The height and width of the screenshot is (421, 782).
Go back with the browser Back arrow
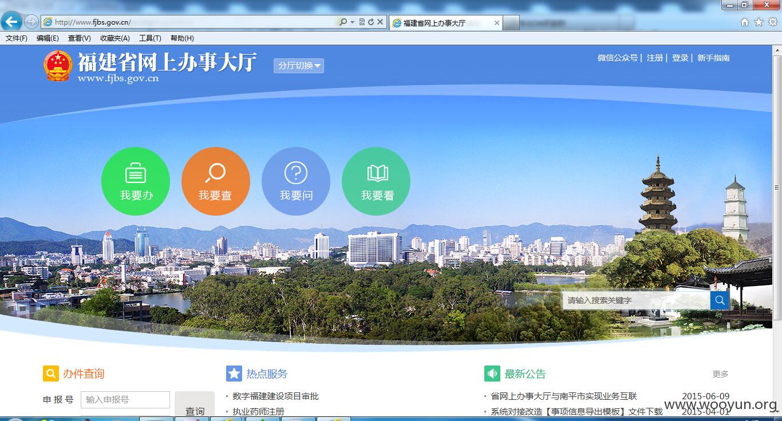click(11, 22)
